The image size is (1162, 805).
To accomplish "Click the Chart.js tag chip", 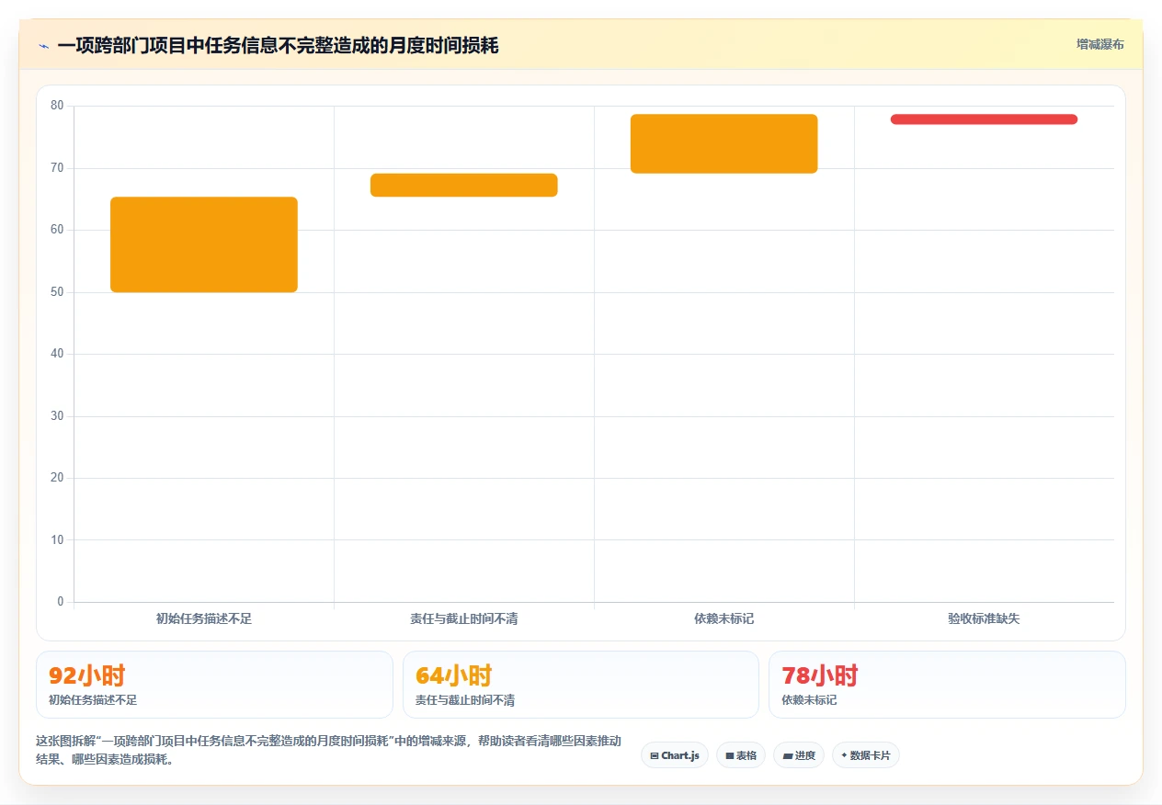I will 675,755.
